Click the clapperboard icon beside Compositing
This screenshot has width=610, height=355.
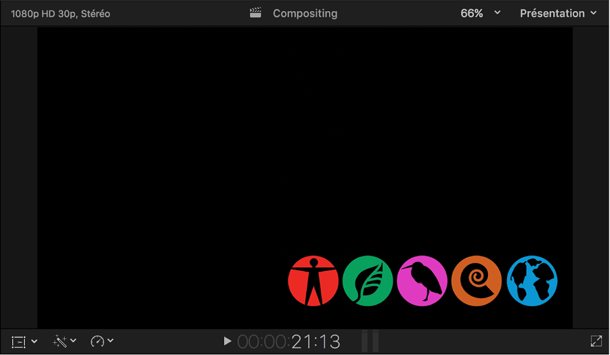[x=255, y=13]
